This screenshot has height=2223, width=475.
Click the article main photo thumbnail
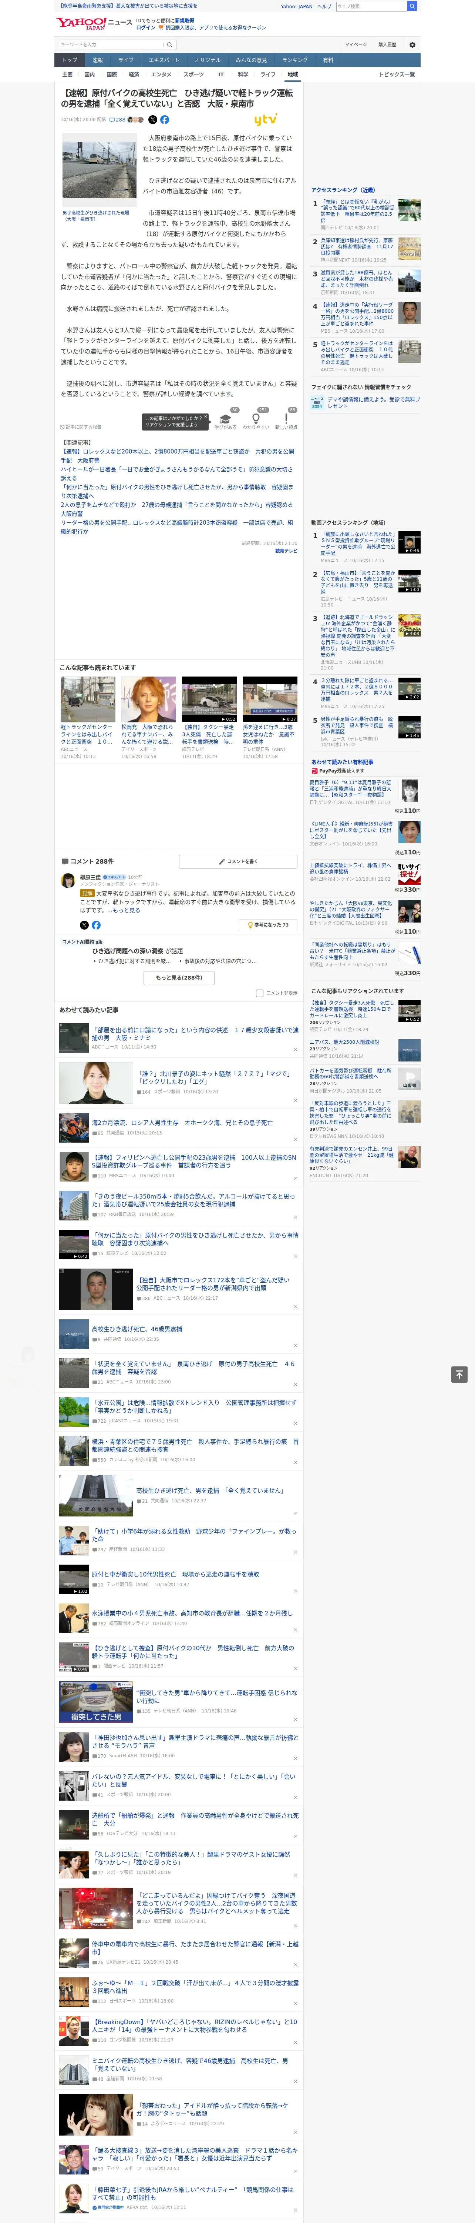99,170
